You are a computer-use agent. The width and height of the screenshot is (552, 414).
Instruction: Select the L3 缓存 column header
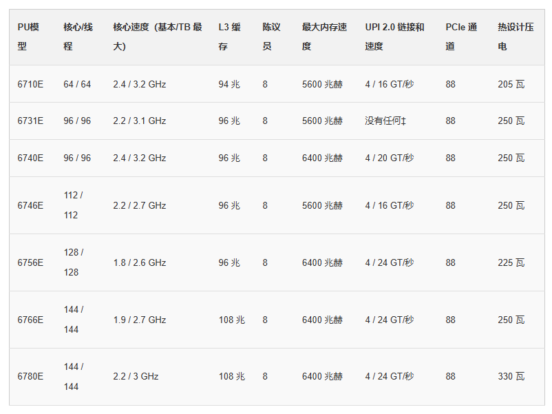229,37
